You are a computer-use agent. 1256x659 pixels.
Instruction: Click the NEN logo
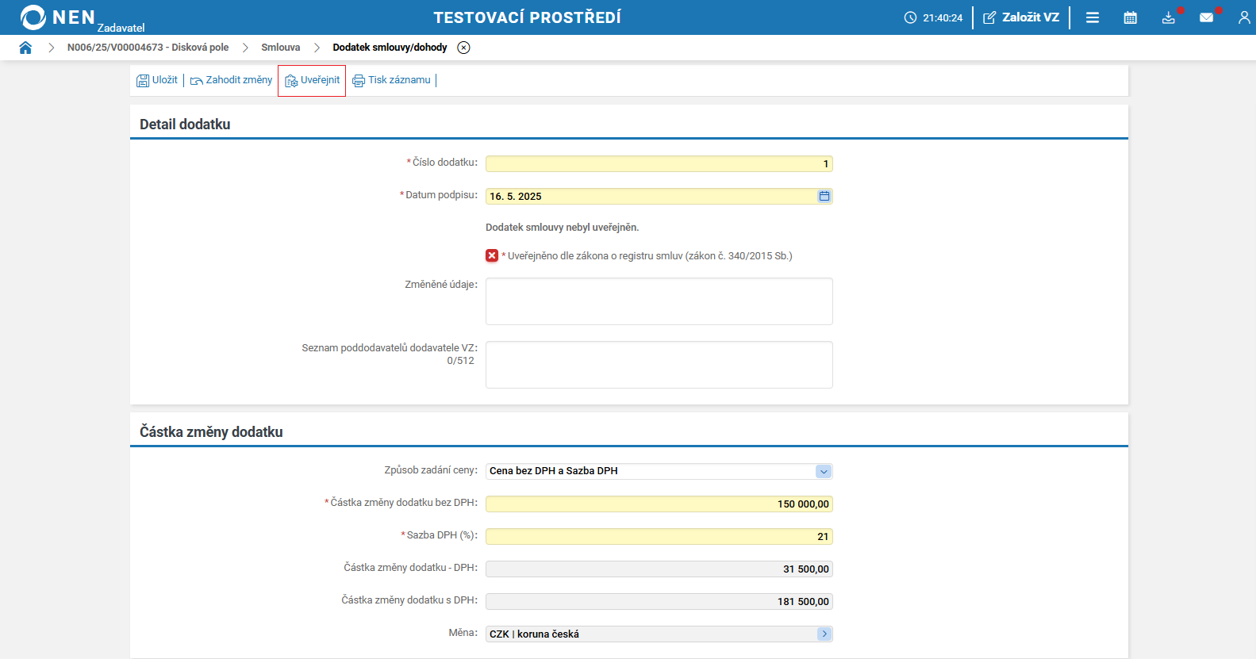(58, 17)
